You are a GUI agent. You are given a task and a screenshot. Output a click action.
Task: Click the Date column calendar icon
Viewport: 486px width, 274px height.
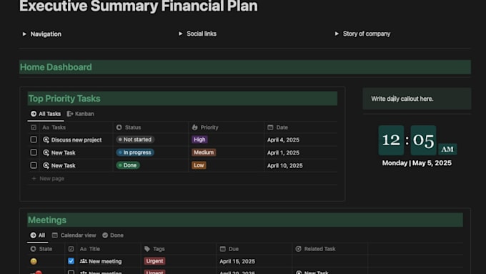coord(270,127)
